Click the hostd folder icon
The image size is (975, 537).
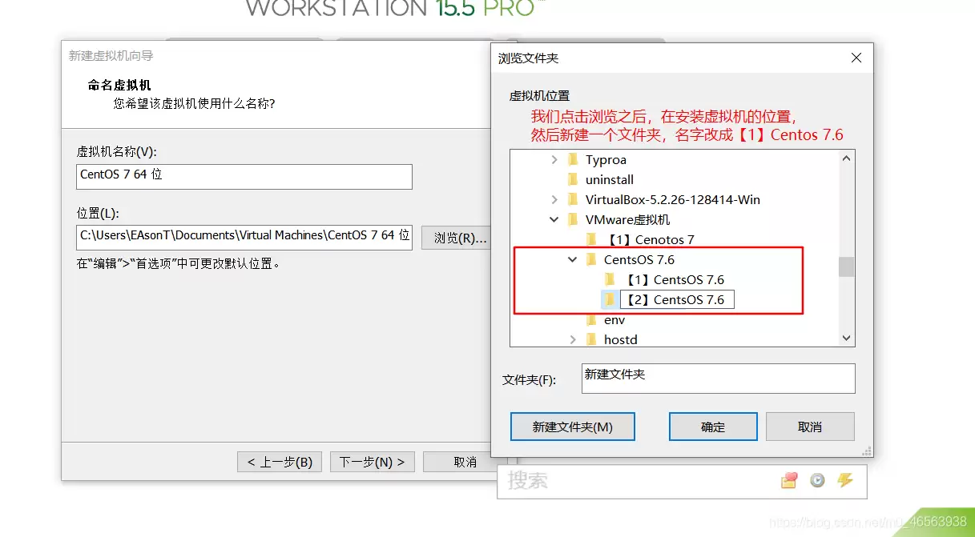(591, 339)
